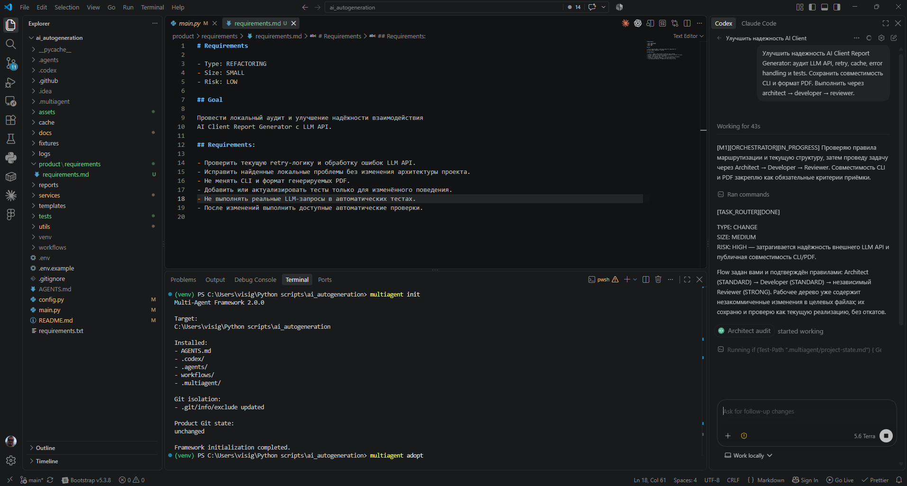Open Manage gear in activity bar
This screenshot has height=486, width=907.
tap(10, 460)
